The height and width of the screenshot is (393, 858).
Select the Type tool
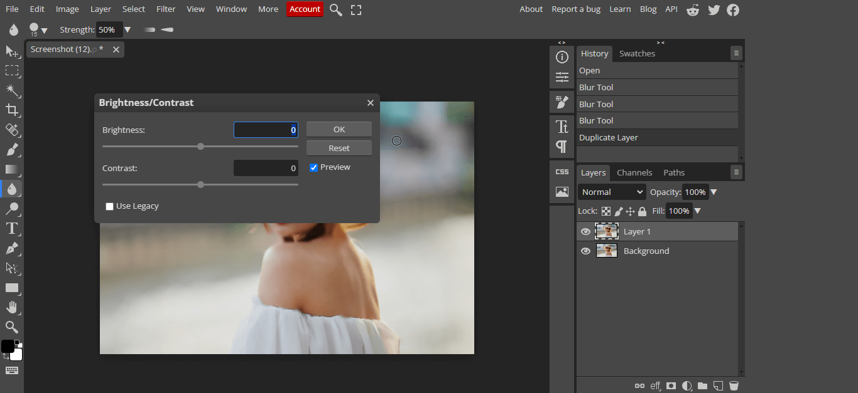point(13,228)
